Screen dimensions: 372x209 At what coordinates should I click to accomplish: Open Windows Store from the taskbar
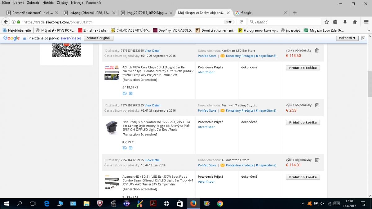pos(180,204)
